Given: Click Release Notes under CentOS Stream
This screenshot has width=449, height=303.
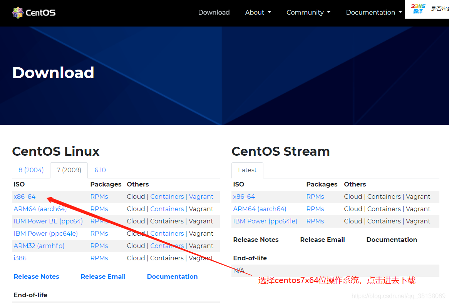Looking at the screenshot, I should tap(256, 240).
